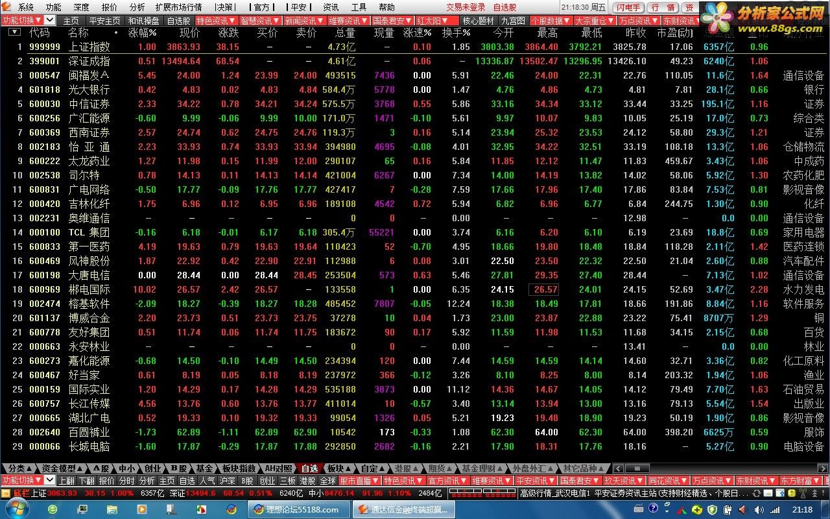Click the 九宫图 toolbar button
The image size is (830, 519).
pyautogui.click(x=512, y=21)
